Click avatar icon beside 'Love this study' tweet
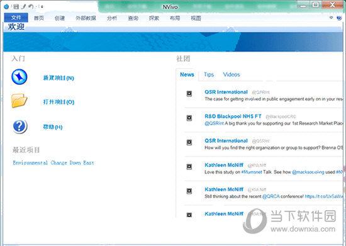The image size is (346, 246). click(189, 167)
